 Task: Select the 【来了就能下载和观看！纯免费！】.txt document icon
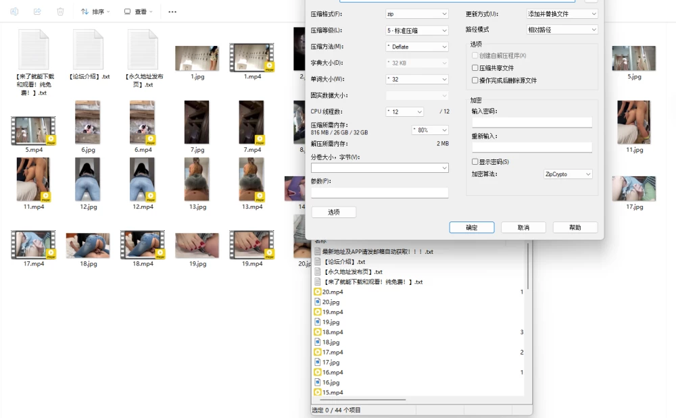(34, 49)
